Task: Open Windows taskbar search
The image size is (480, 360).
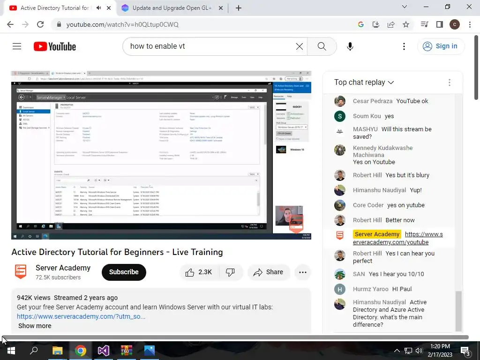Action: (34, 351)
